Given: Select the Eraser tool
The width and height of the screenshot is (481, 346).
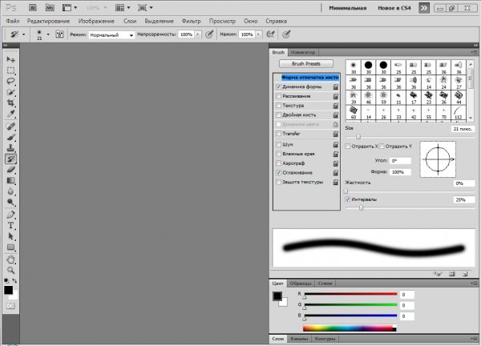Looking at the screenshot, I should click(x=10, y=170).
